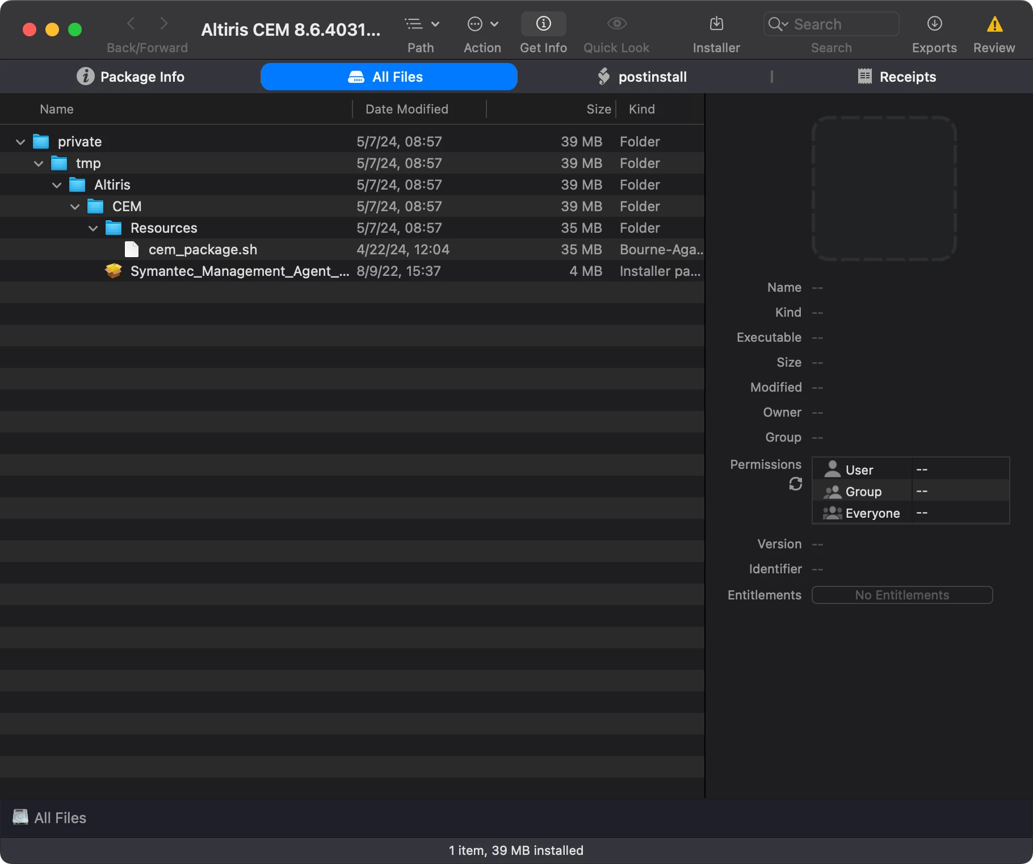Viewport: 1033px width, 864px height.
Task: Select the Altiris folder icon
Action: pos(77,184)
